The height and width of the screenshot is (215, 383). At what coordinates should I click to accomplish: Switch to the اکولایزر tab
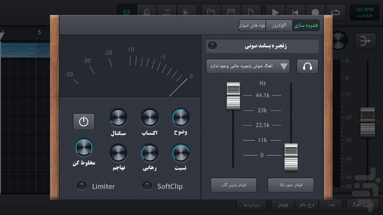[x=279, y=26]
